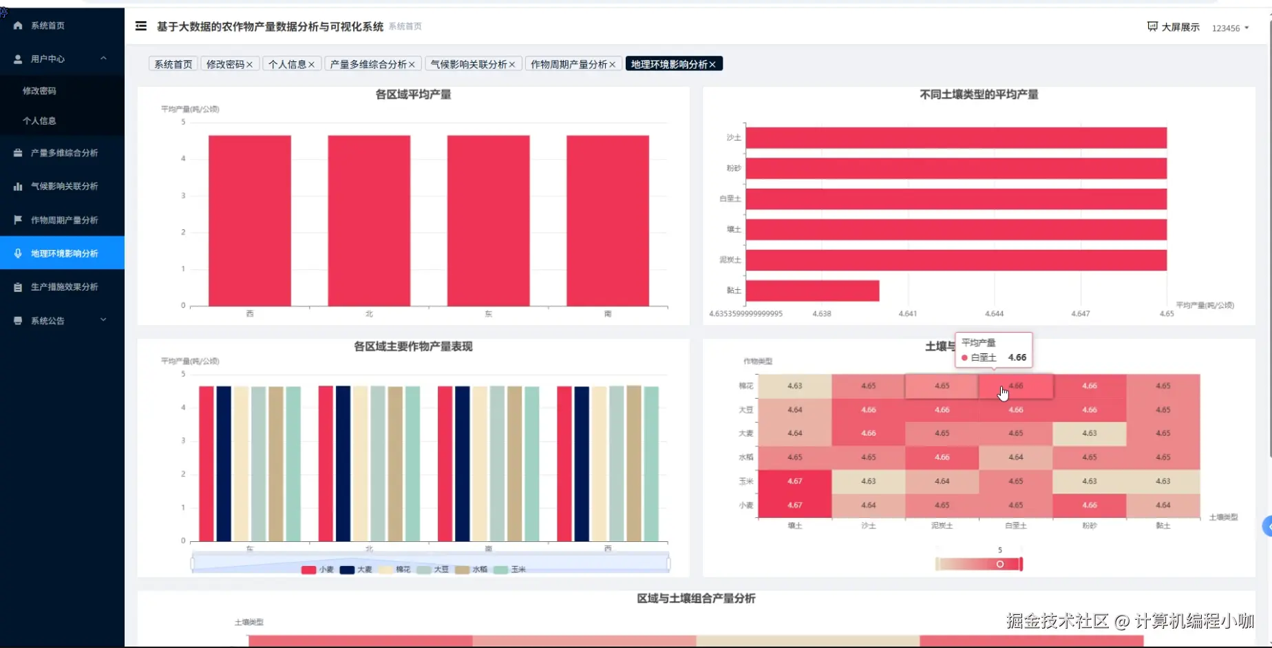Switch to the 系统首页 tab

click(x=172, y=63)
